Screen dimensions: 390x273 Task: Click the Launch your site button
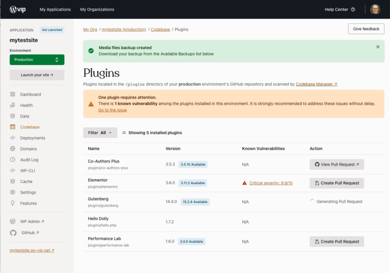(37, 75)
